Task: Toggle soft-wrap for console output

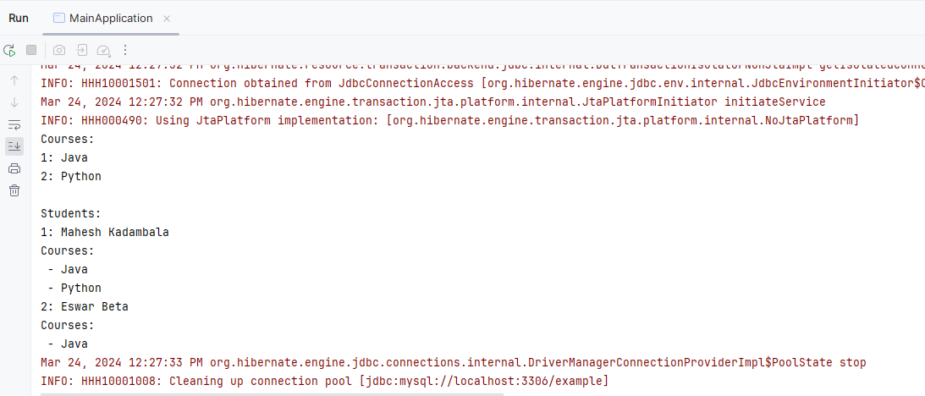Action: click(14, 124)
